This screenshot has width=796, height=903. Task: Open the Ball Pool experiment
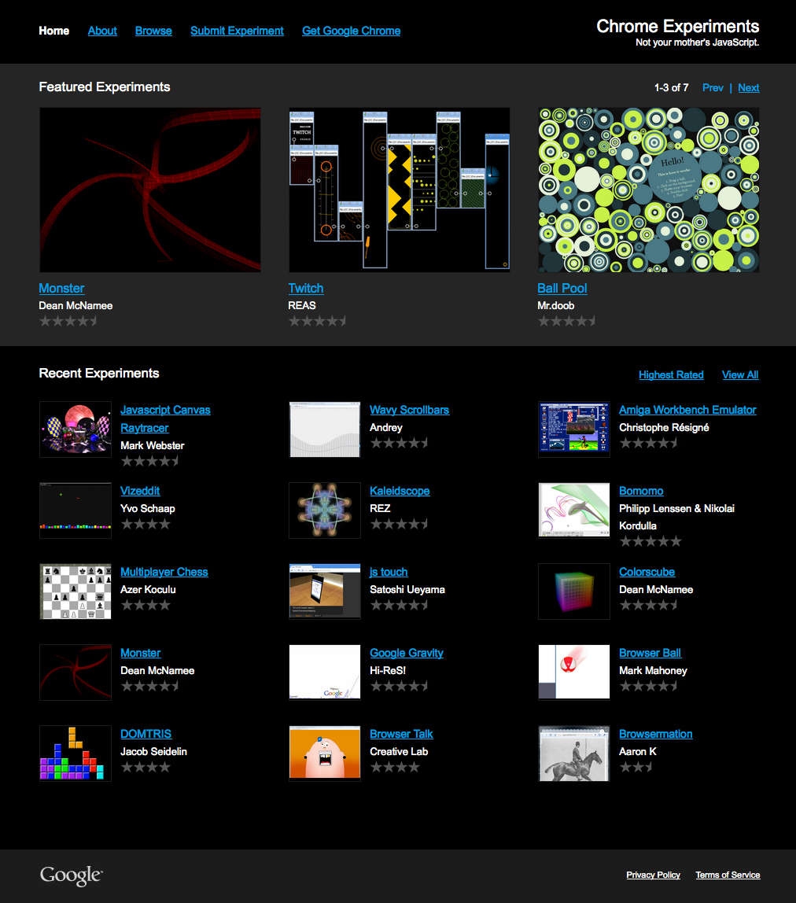(562, 288)
